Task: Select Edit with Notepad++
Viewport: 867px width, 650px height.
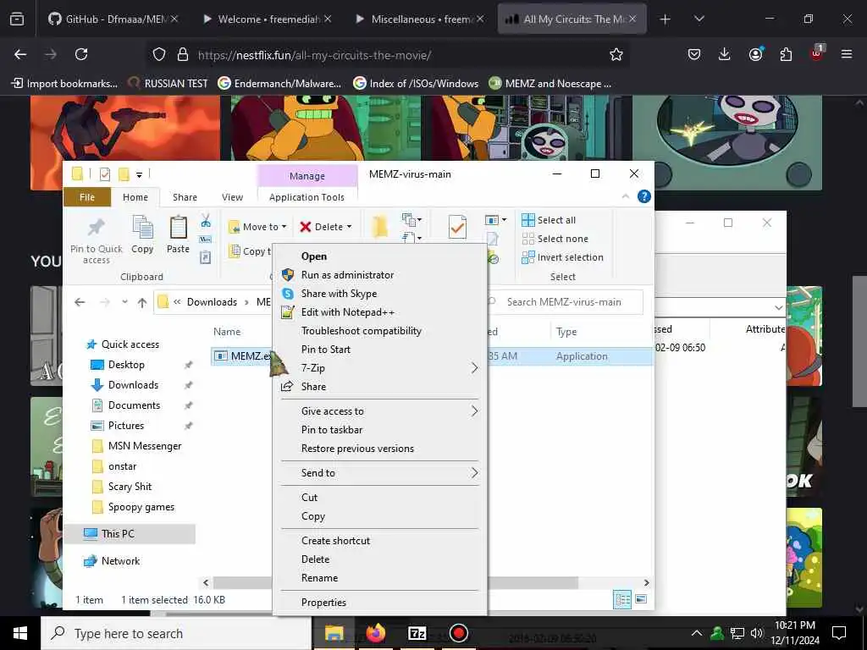Action: [x=348, y=312]
